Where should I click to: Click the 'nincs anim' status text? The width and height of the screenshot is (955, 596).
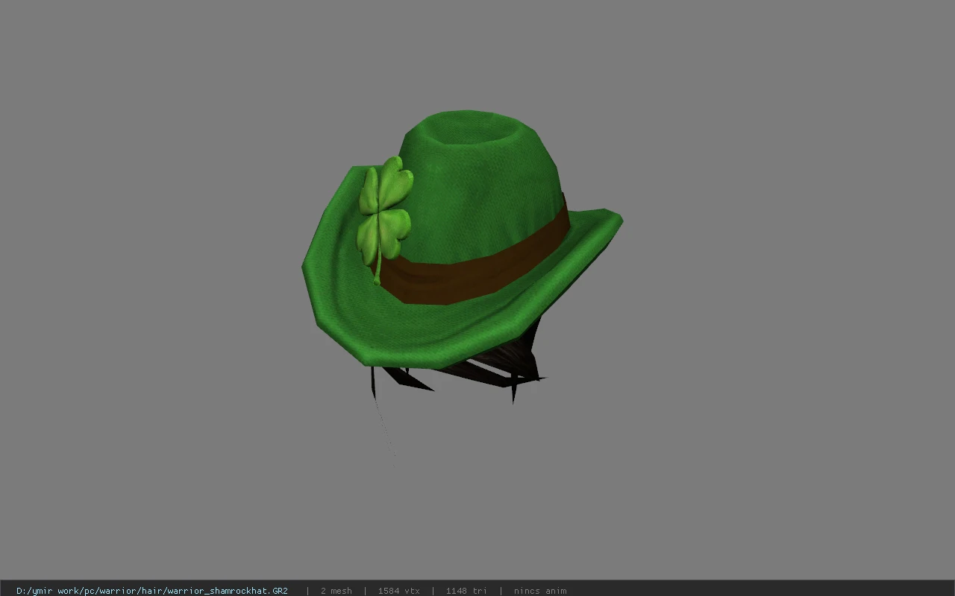(x=539, y=591)
